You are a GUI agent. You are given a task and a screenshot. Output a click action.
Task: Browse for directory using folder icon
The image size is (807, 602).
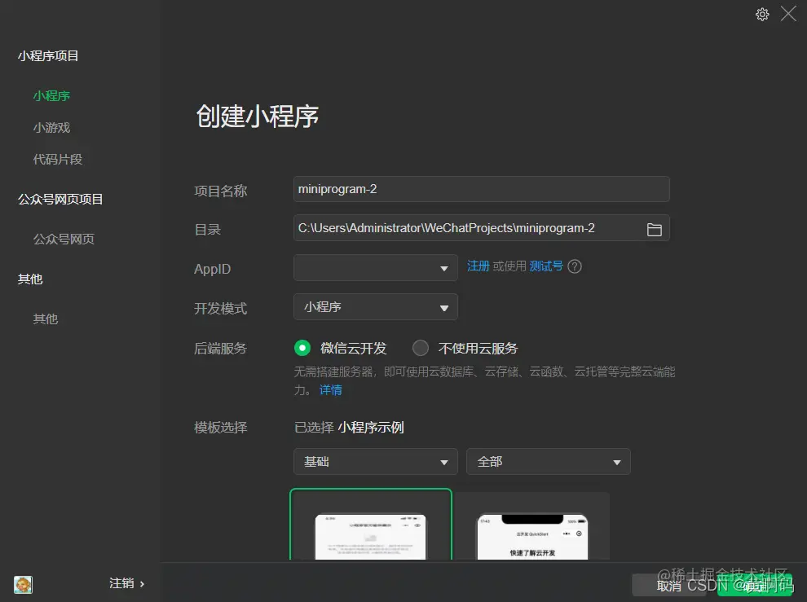tap(654, 229)
